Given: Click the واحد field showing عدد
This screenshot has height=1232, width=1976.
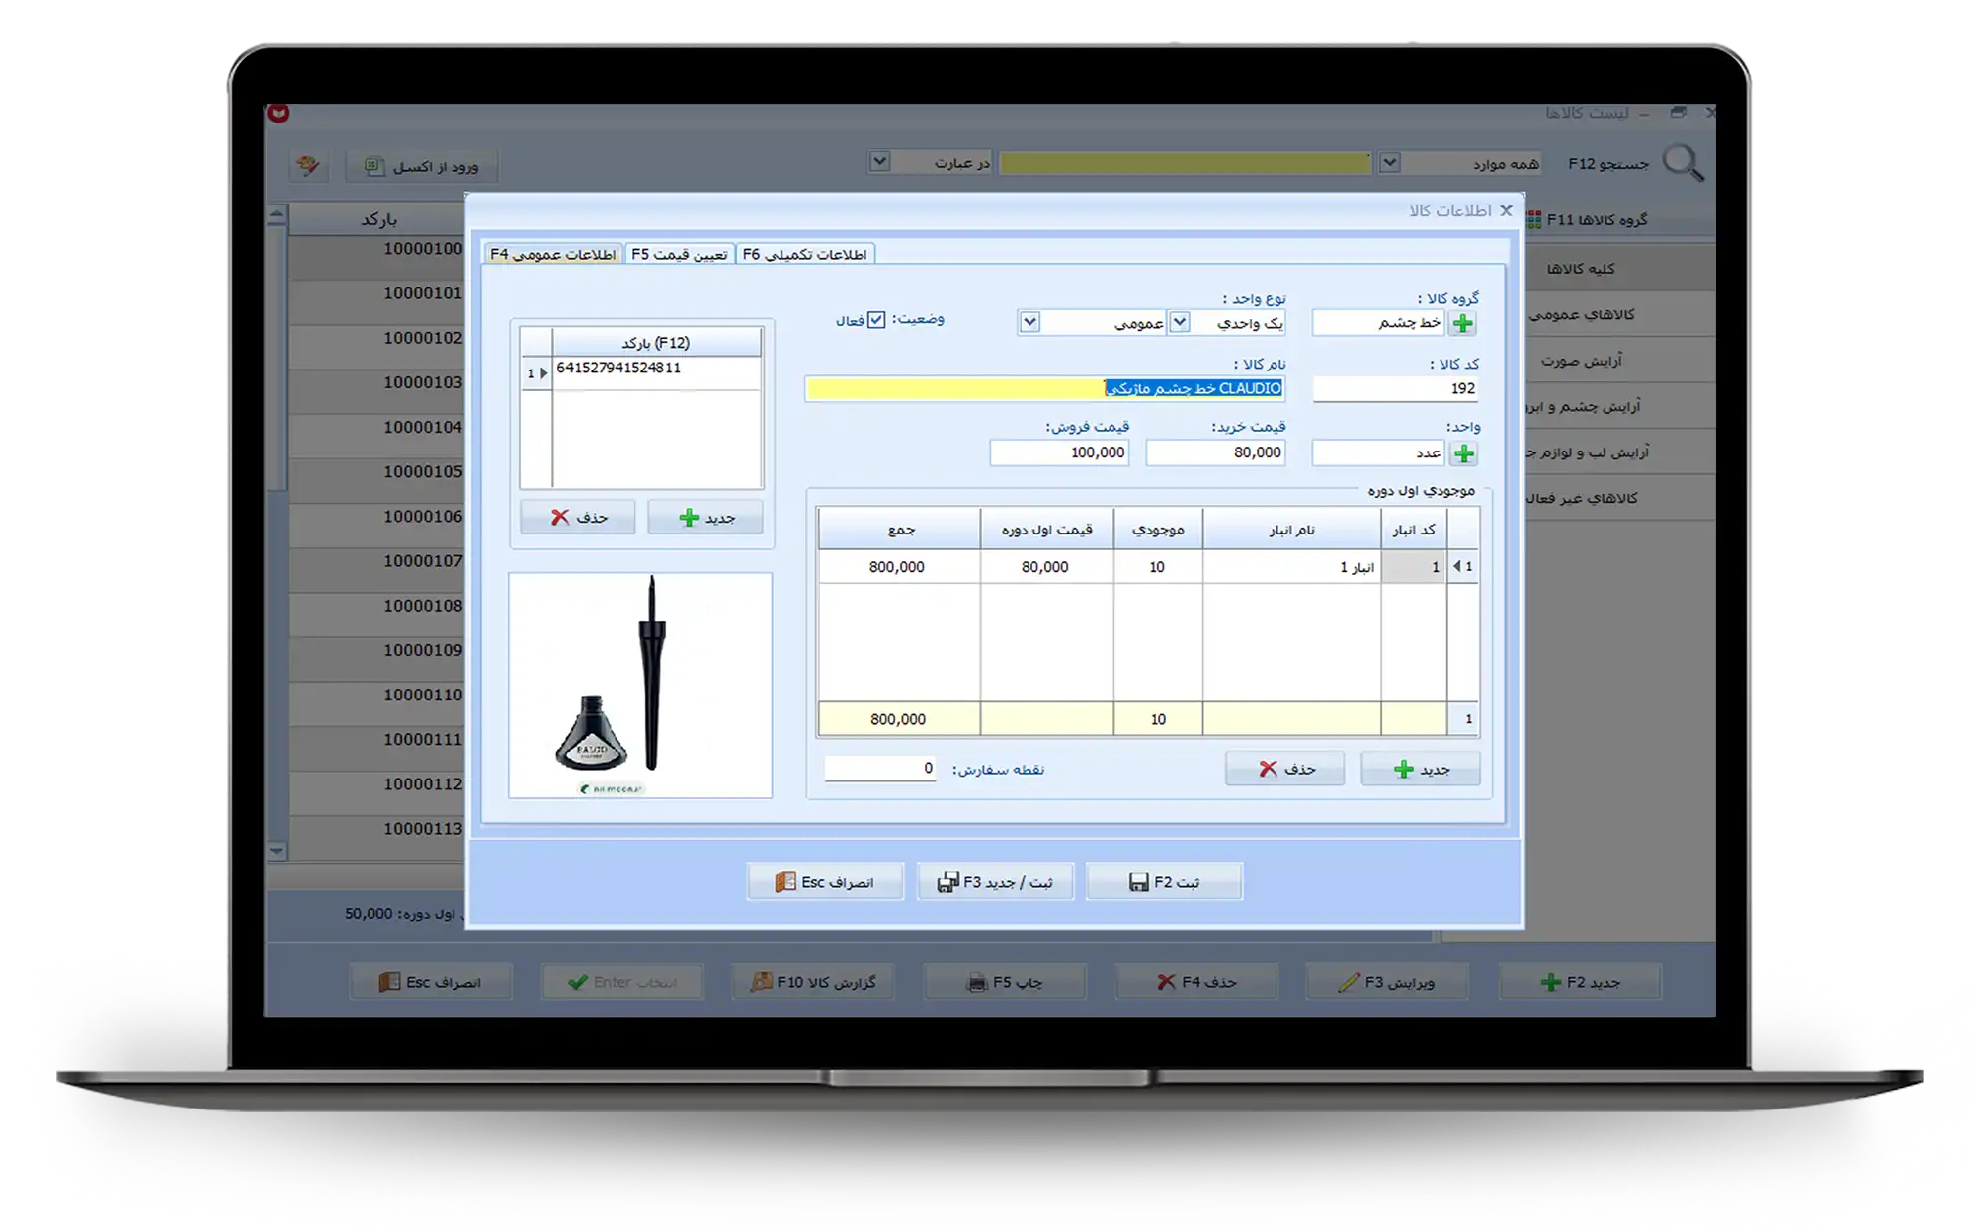Looking at the screenshot, I should [1380, 453].
